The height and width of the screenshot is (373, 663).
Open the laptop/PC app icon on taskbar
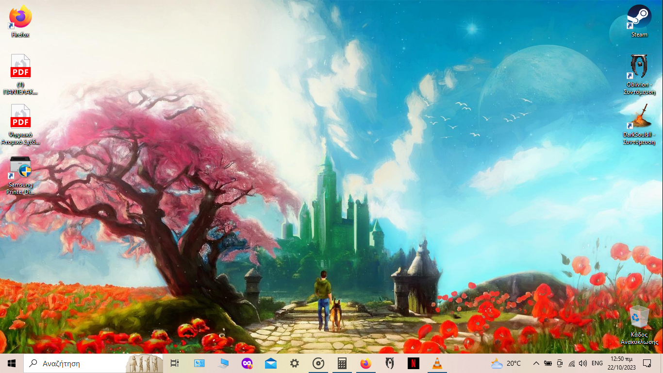coord(223,363)
